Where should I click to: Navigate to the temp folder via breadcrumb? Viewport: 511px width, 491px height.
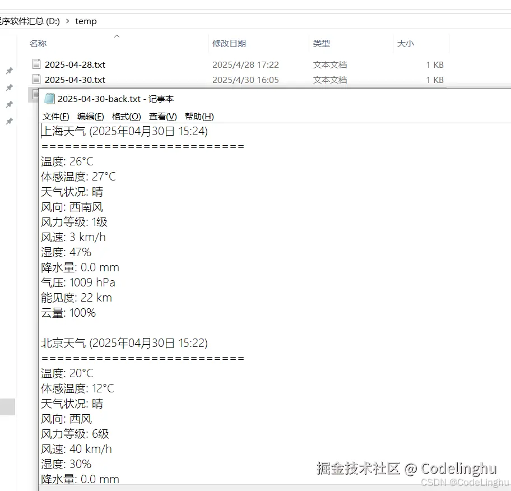point(86,21)
